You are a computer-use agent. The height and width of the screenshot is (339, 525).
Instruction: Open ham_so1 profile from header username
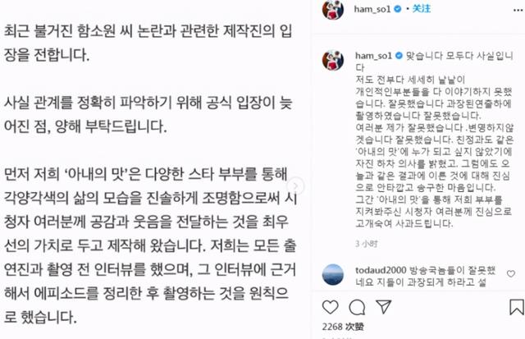[372, 9]
